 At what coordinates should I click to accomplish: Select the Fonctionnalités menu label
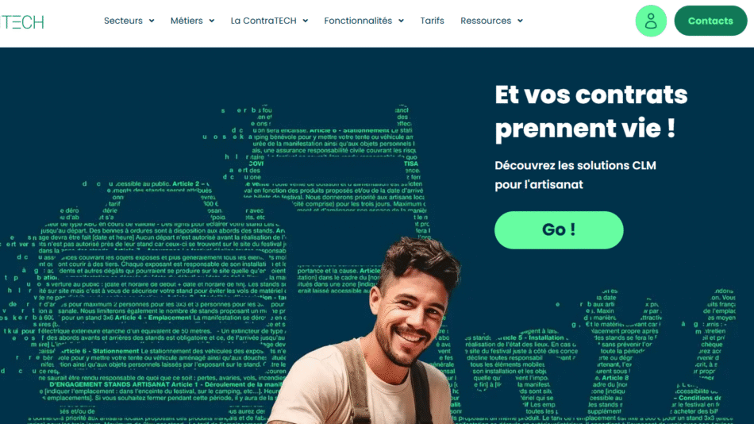point(358,21)
